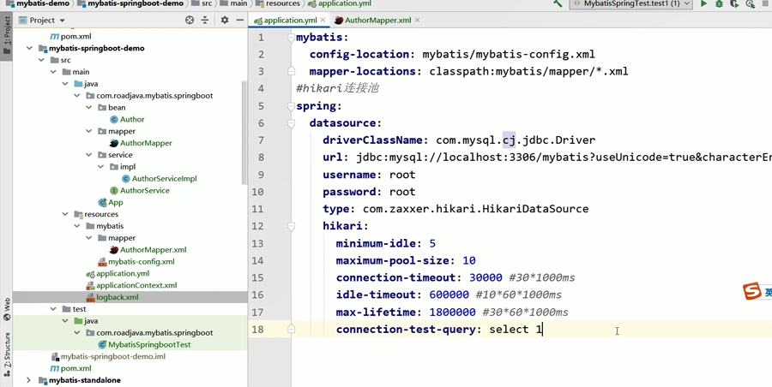
Task: Click the application.yml breadcrumb
Action: click(339, 3)
